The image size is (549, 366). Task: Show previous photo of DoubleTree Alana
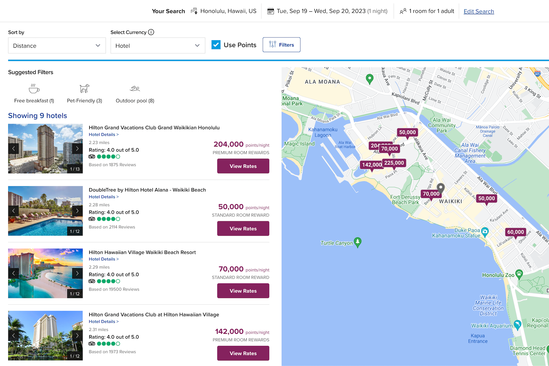(x=13, y=211)
